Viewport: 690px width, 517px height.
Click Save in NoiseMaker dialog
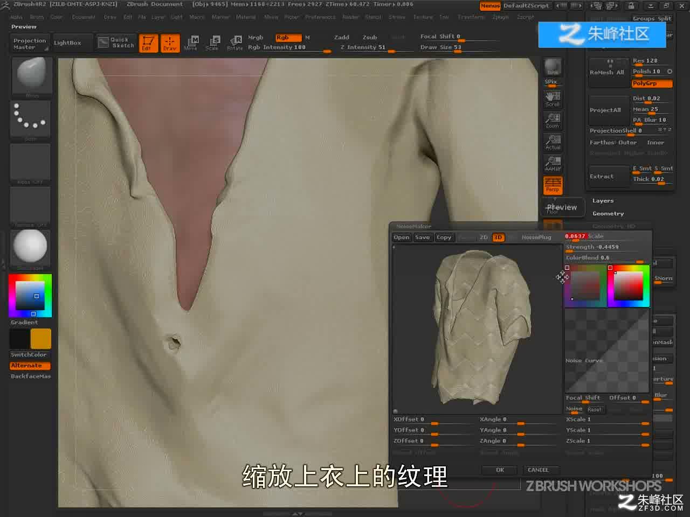[x=423, y=237]
